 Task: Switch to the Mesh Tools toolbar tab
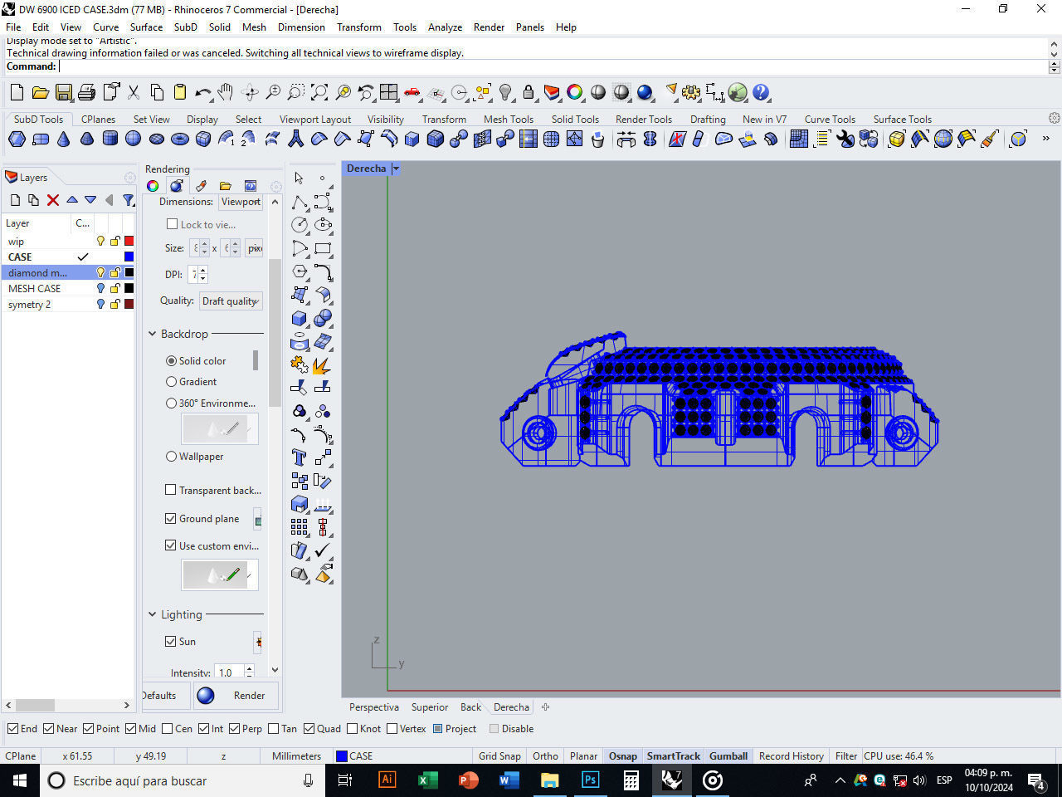click(x=509, y=119)
